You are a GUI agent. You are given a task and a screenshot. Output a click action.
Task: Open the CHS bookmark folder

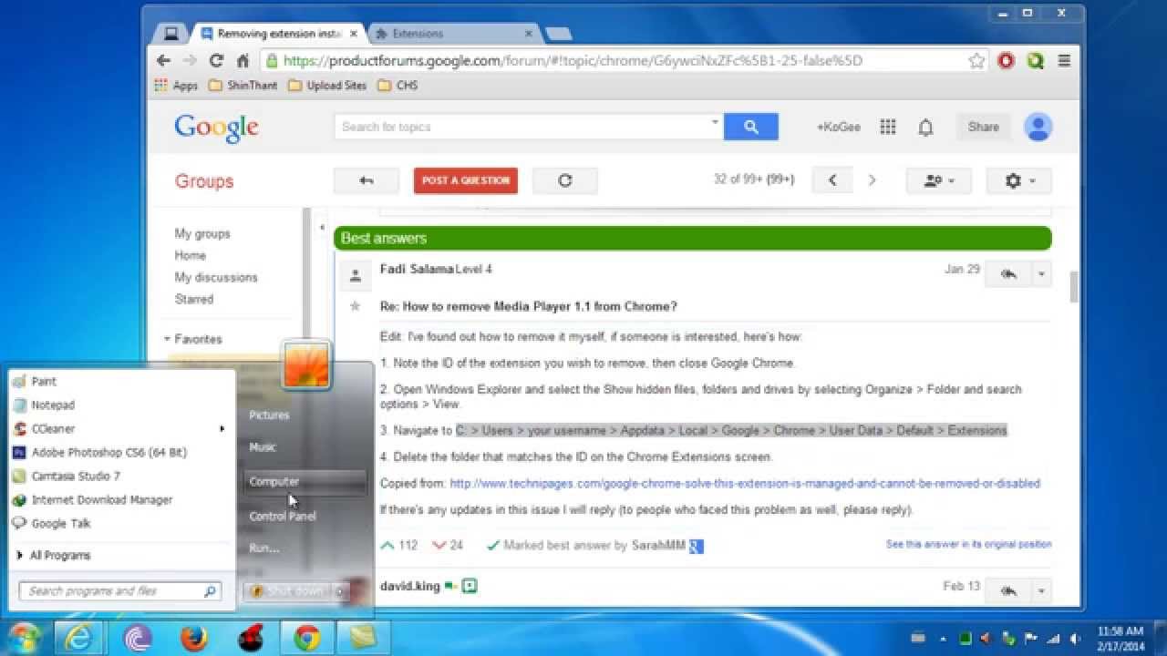(398, 86)
